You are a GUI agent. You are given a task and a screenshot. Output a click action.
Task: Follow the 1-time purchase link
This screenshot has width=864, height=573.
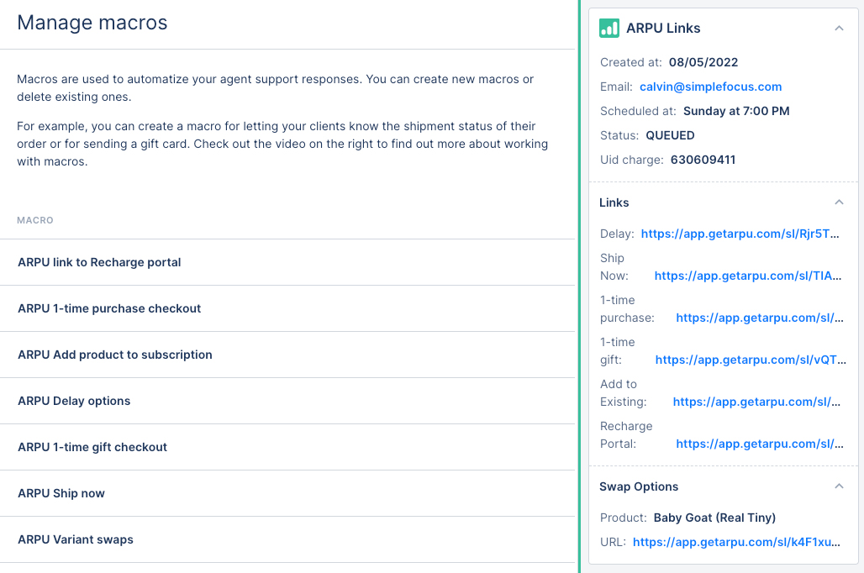coord(759,318)
